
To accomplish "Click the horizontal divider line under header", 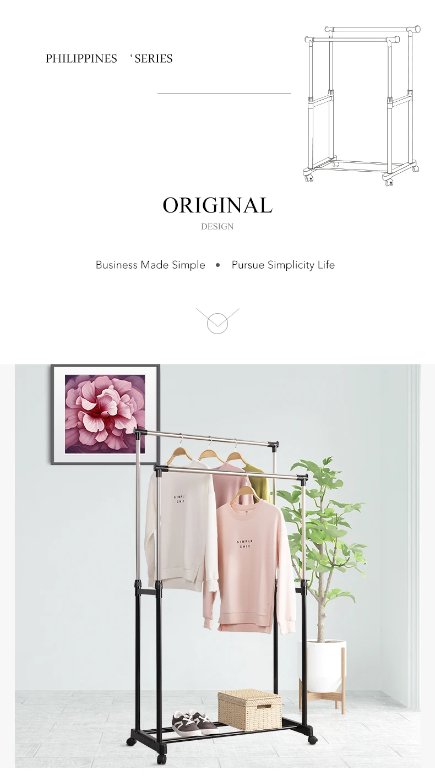I will pos(224,94).
